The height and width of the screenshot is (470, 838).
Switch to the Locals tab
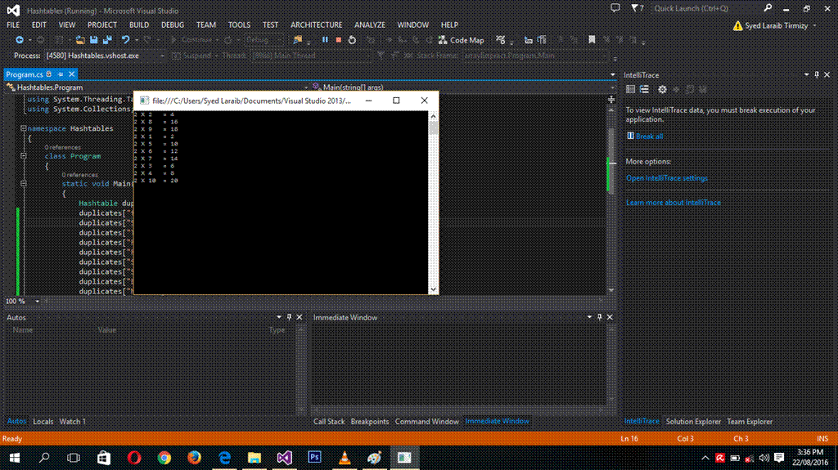click(x=43, y=422)
